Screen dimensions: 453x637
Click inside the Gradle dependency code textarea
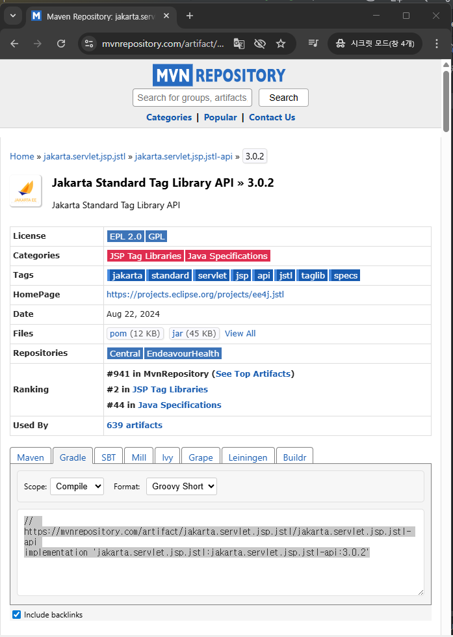pos(220,552)
